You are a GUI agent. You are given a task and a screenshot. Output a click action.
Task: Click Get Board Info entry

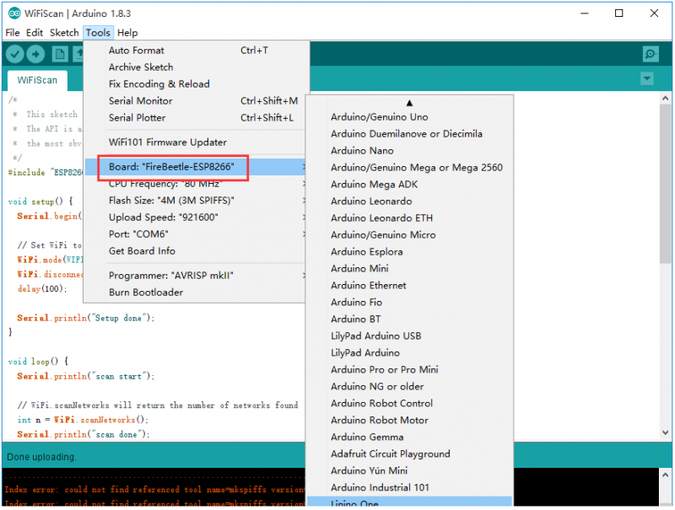point(197,250)
